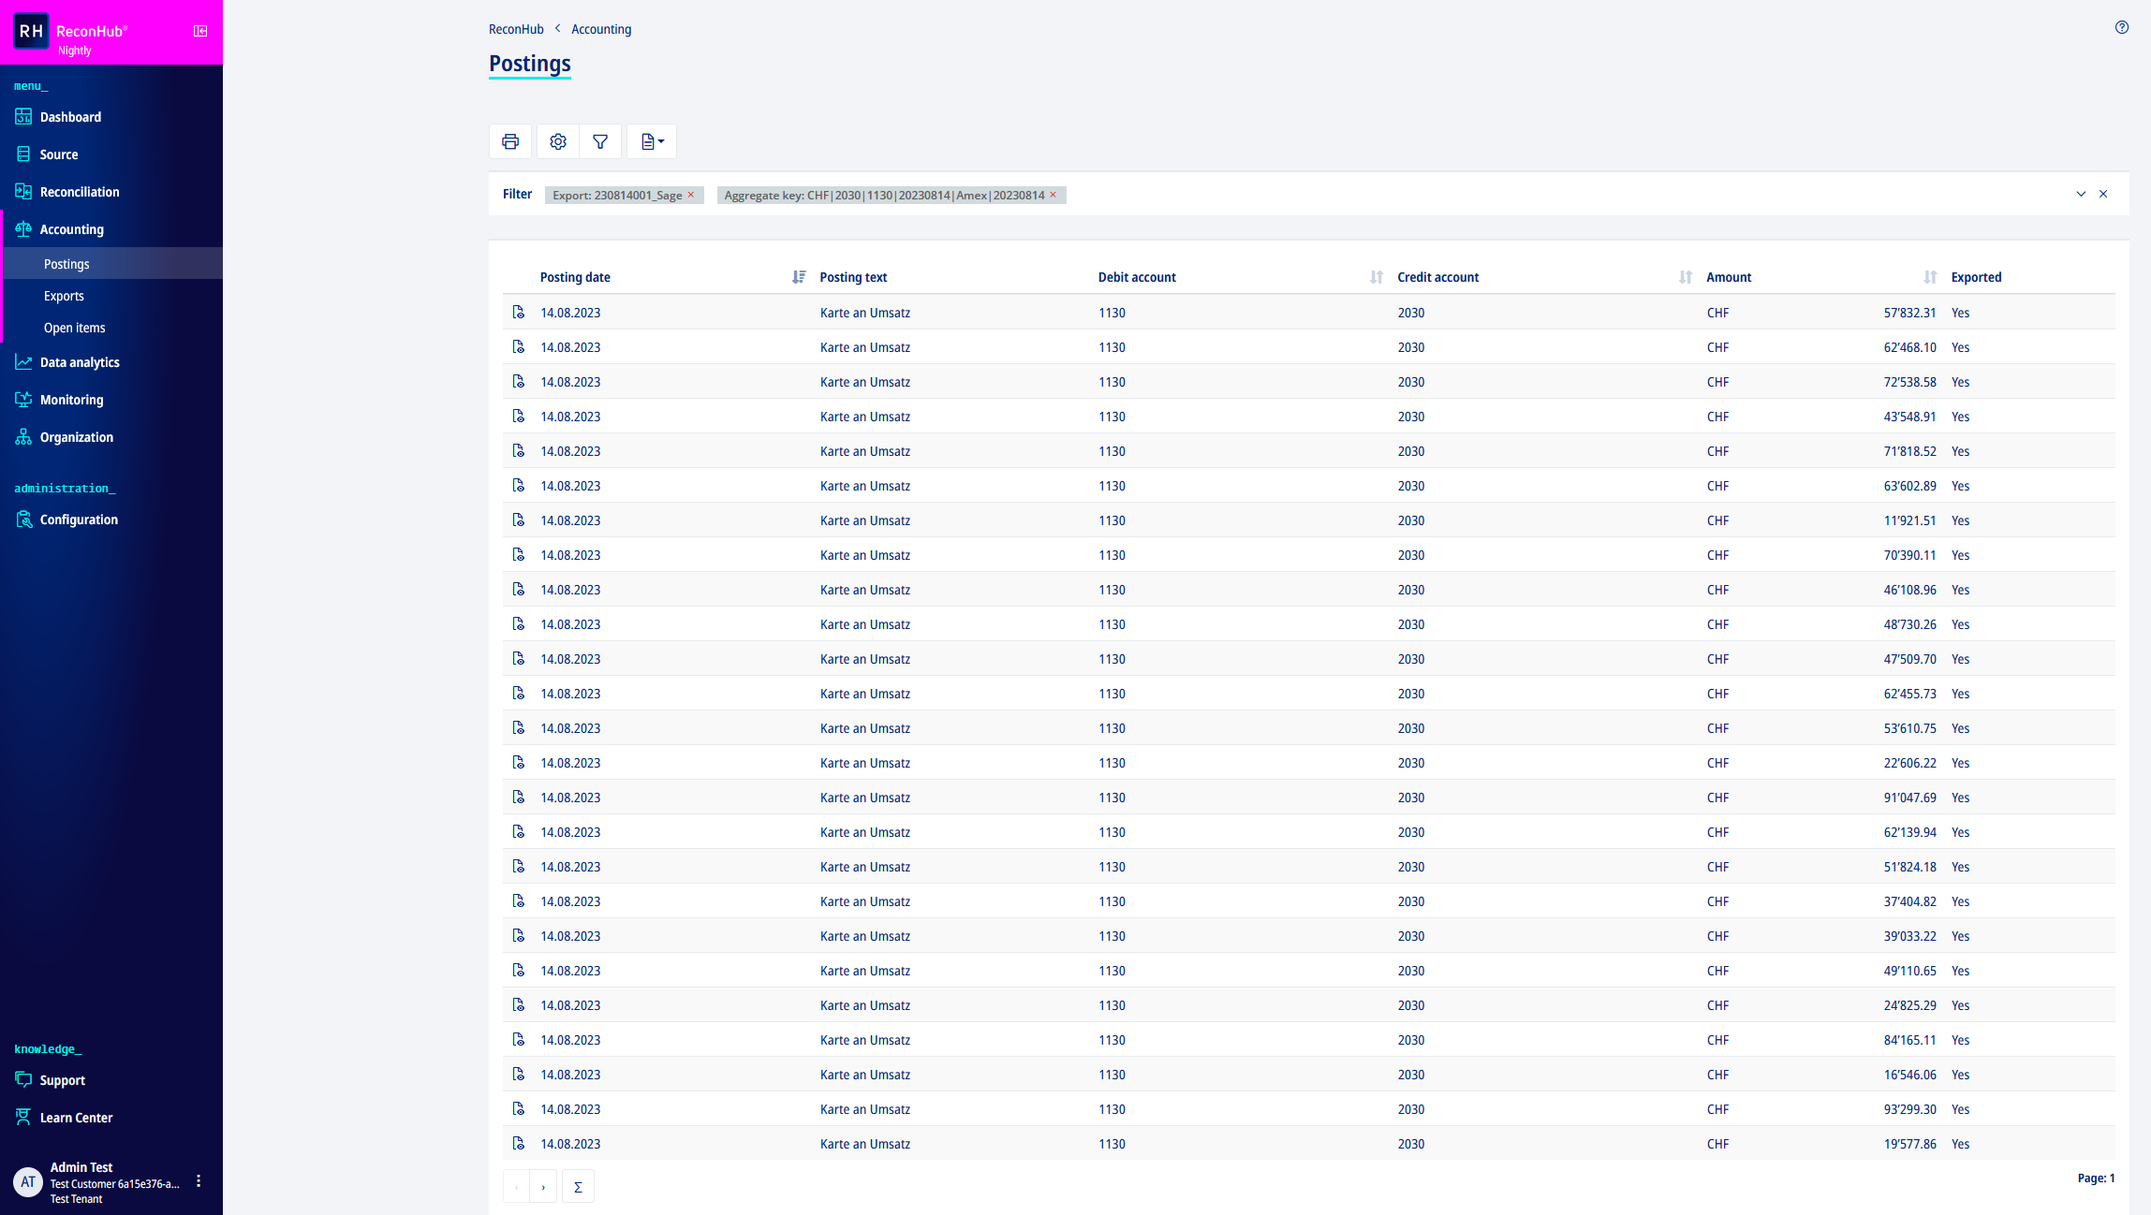Go to previous page arrow
Viewport: 2151px width, 1215px height.
pyautogui.click(x=516, y=1187)
